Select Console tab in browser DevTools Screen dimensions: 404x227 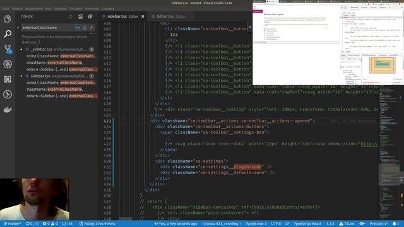coord(364,8)
